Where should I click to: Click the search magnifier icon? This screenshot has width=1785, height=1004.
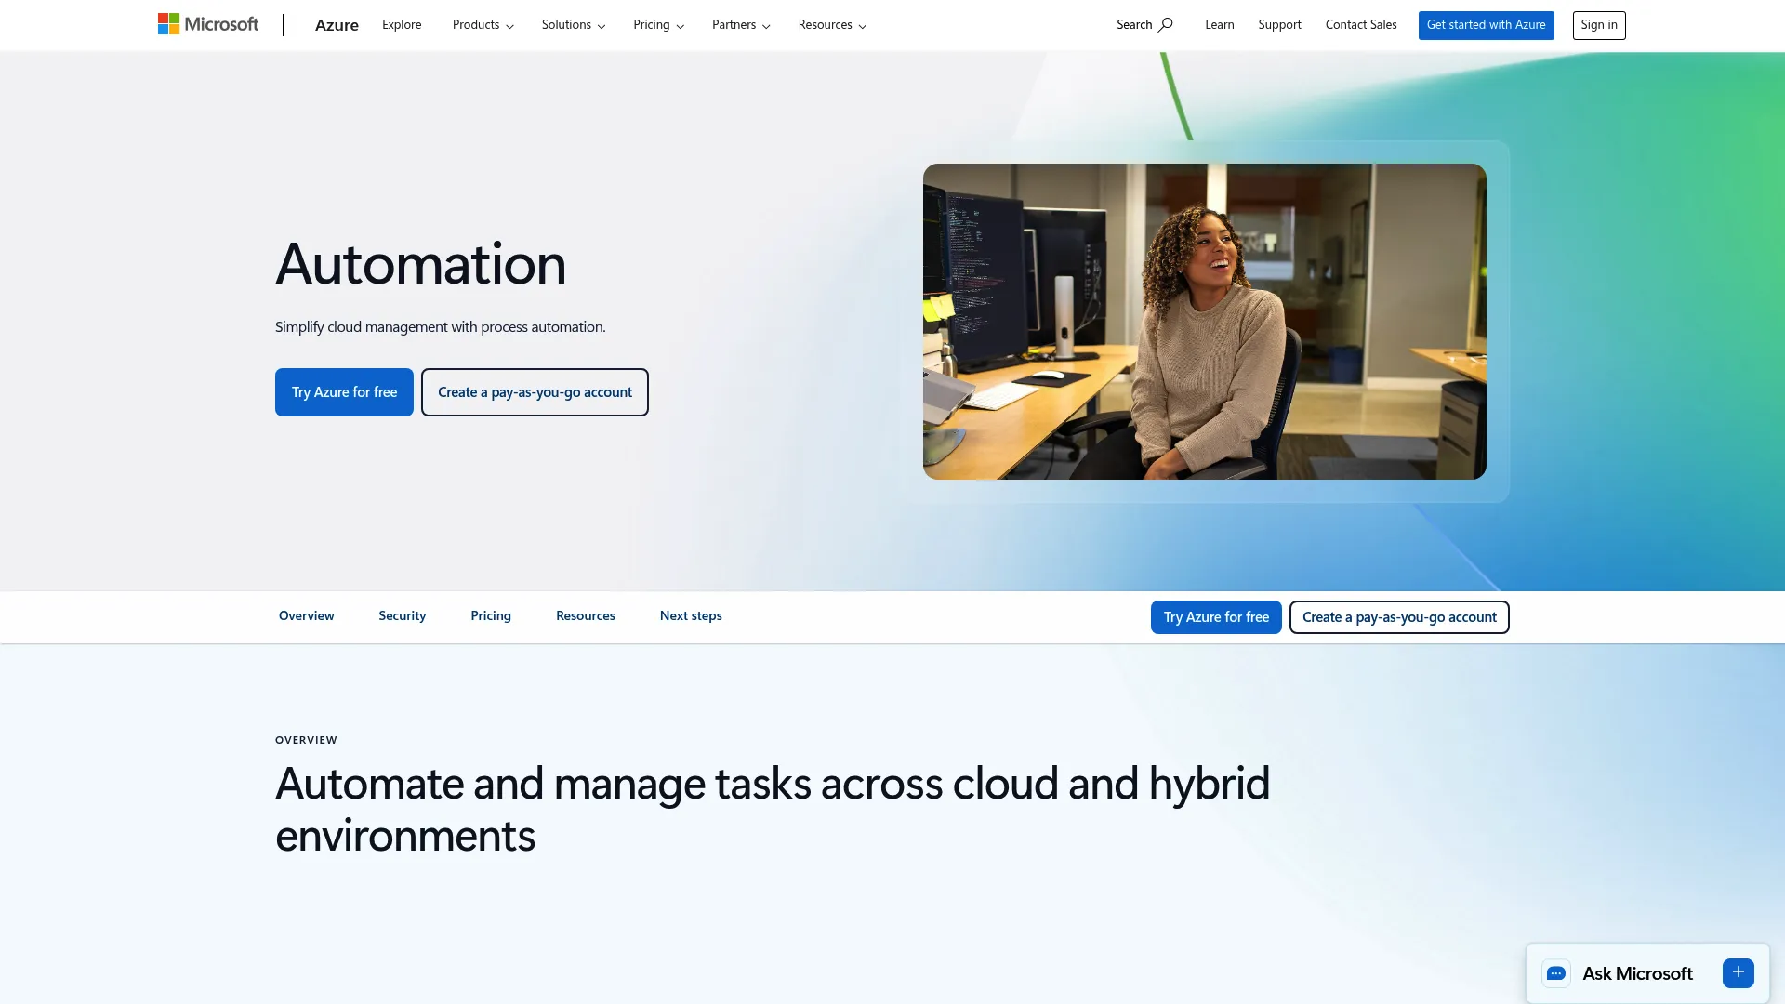pos(1166,25)
